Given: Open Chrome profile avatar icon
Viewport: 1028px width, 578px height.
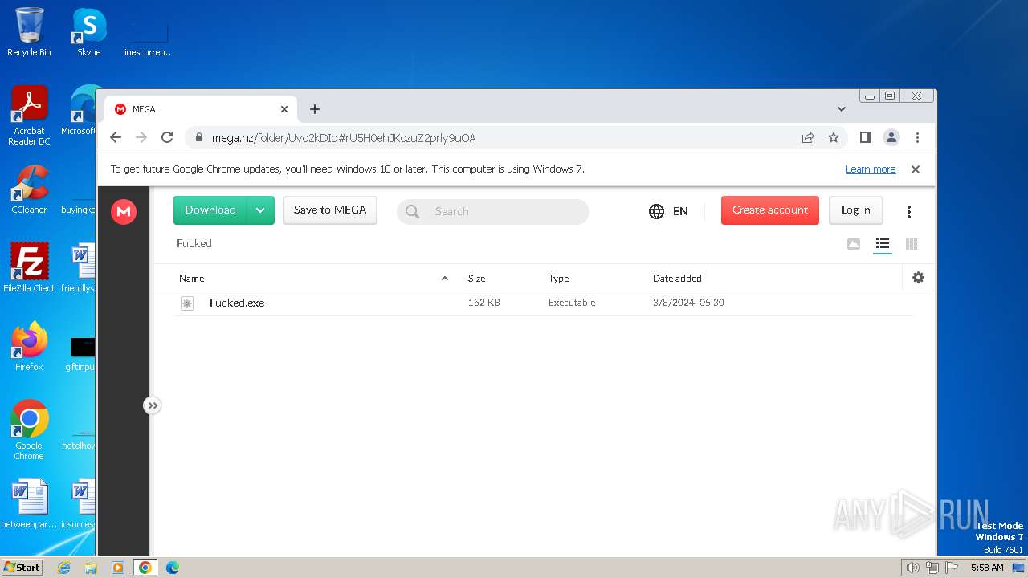Looking at the screenshot, I should pos(891,137).
